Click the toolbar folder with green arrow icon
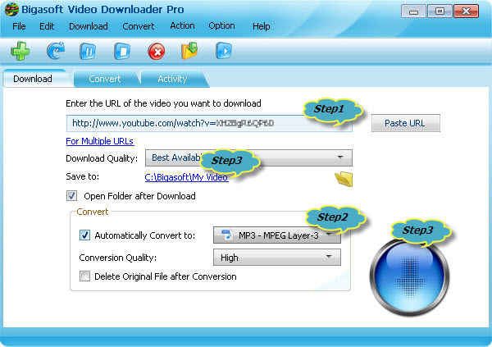Viewport: 492px width, 347px height. tap(189, 51)
